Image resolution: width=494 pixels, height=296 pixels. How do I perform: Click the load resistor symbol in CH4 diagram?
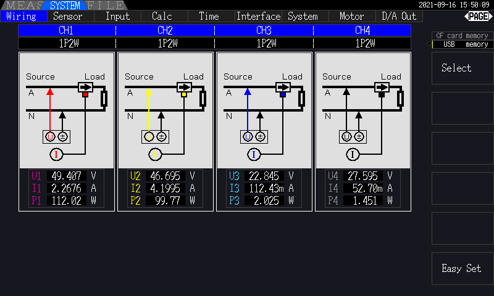400,98
